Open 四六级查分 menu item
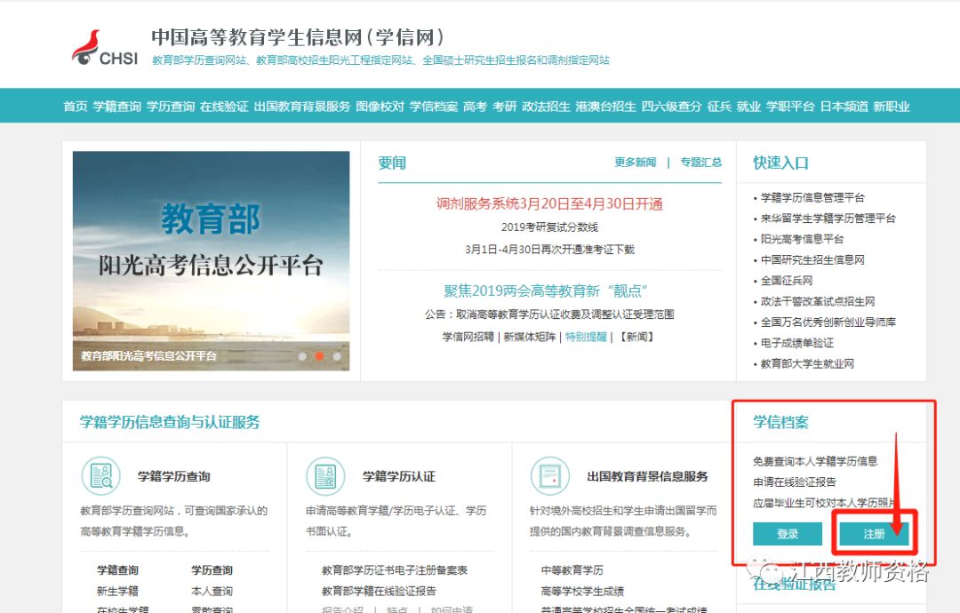 [671, 107]
